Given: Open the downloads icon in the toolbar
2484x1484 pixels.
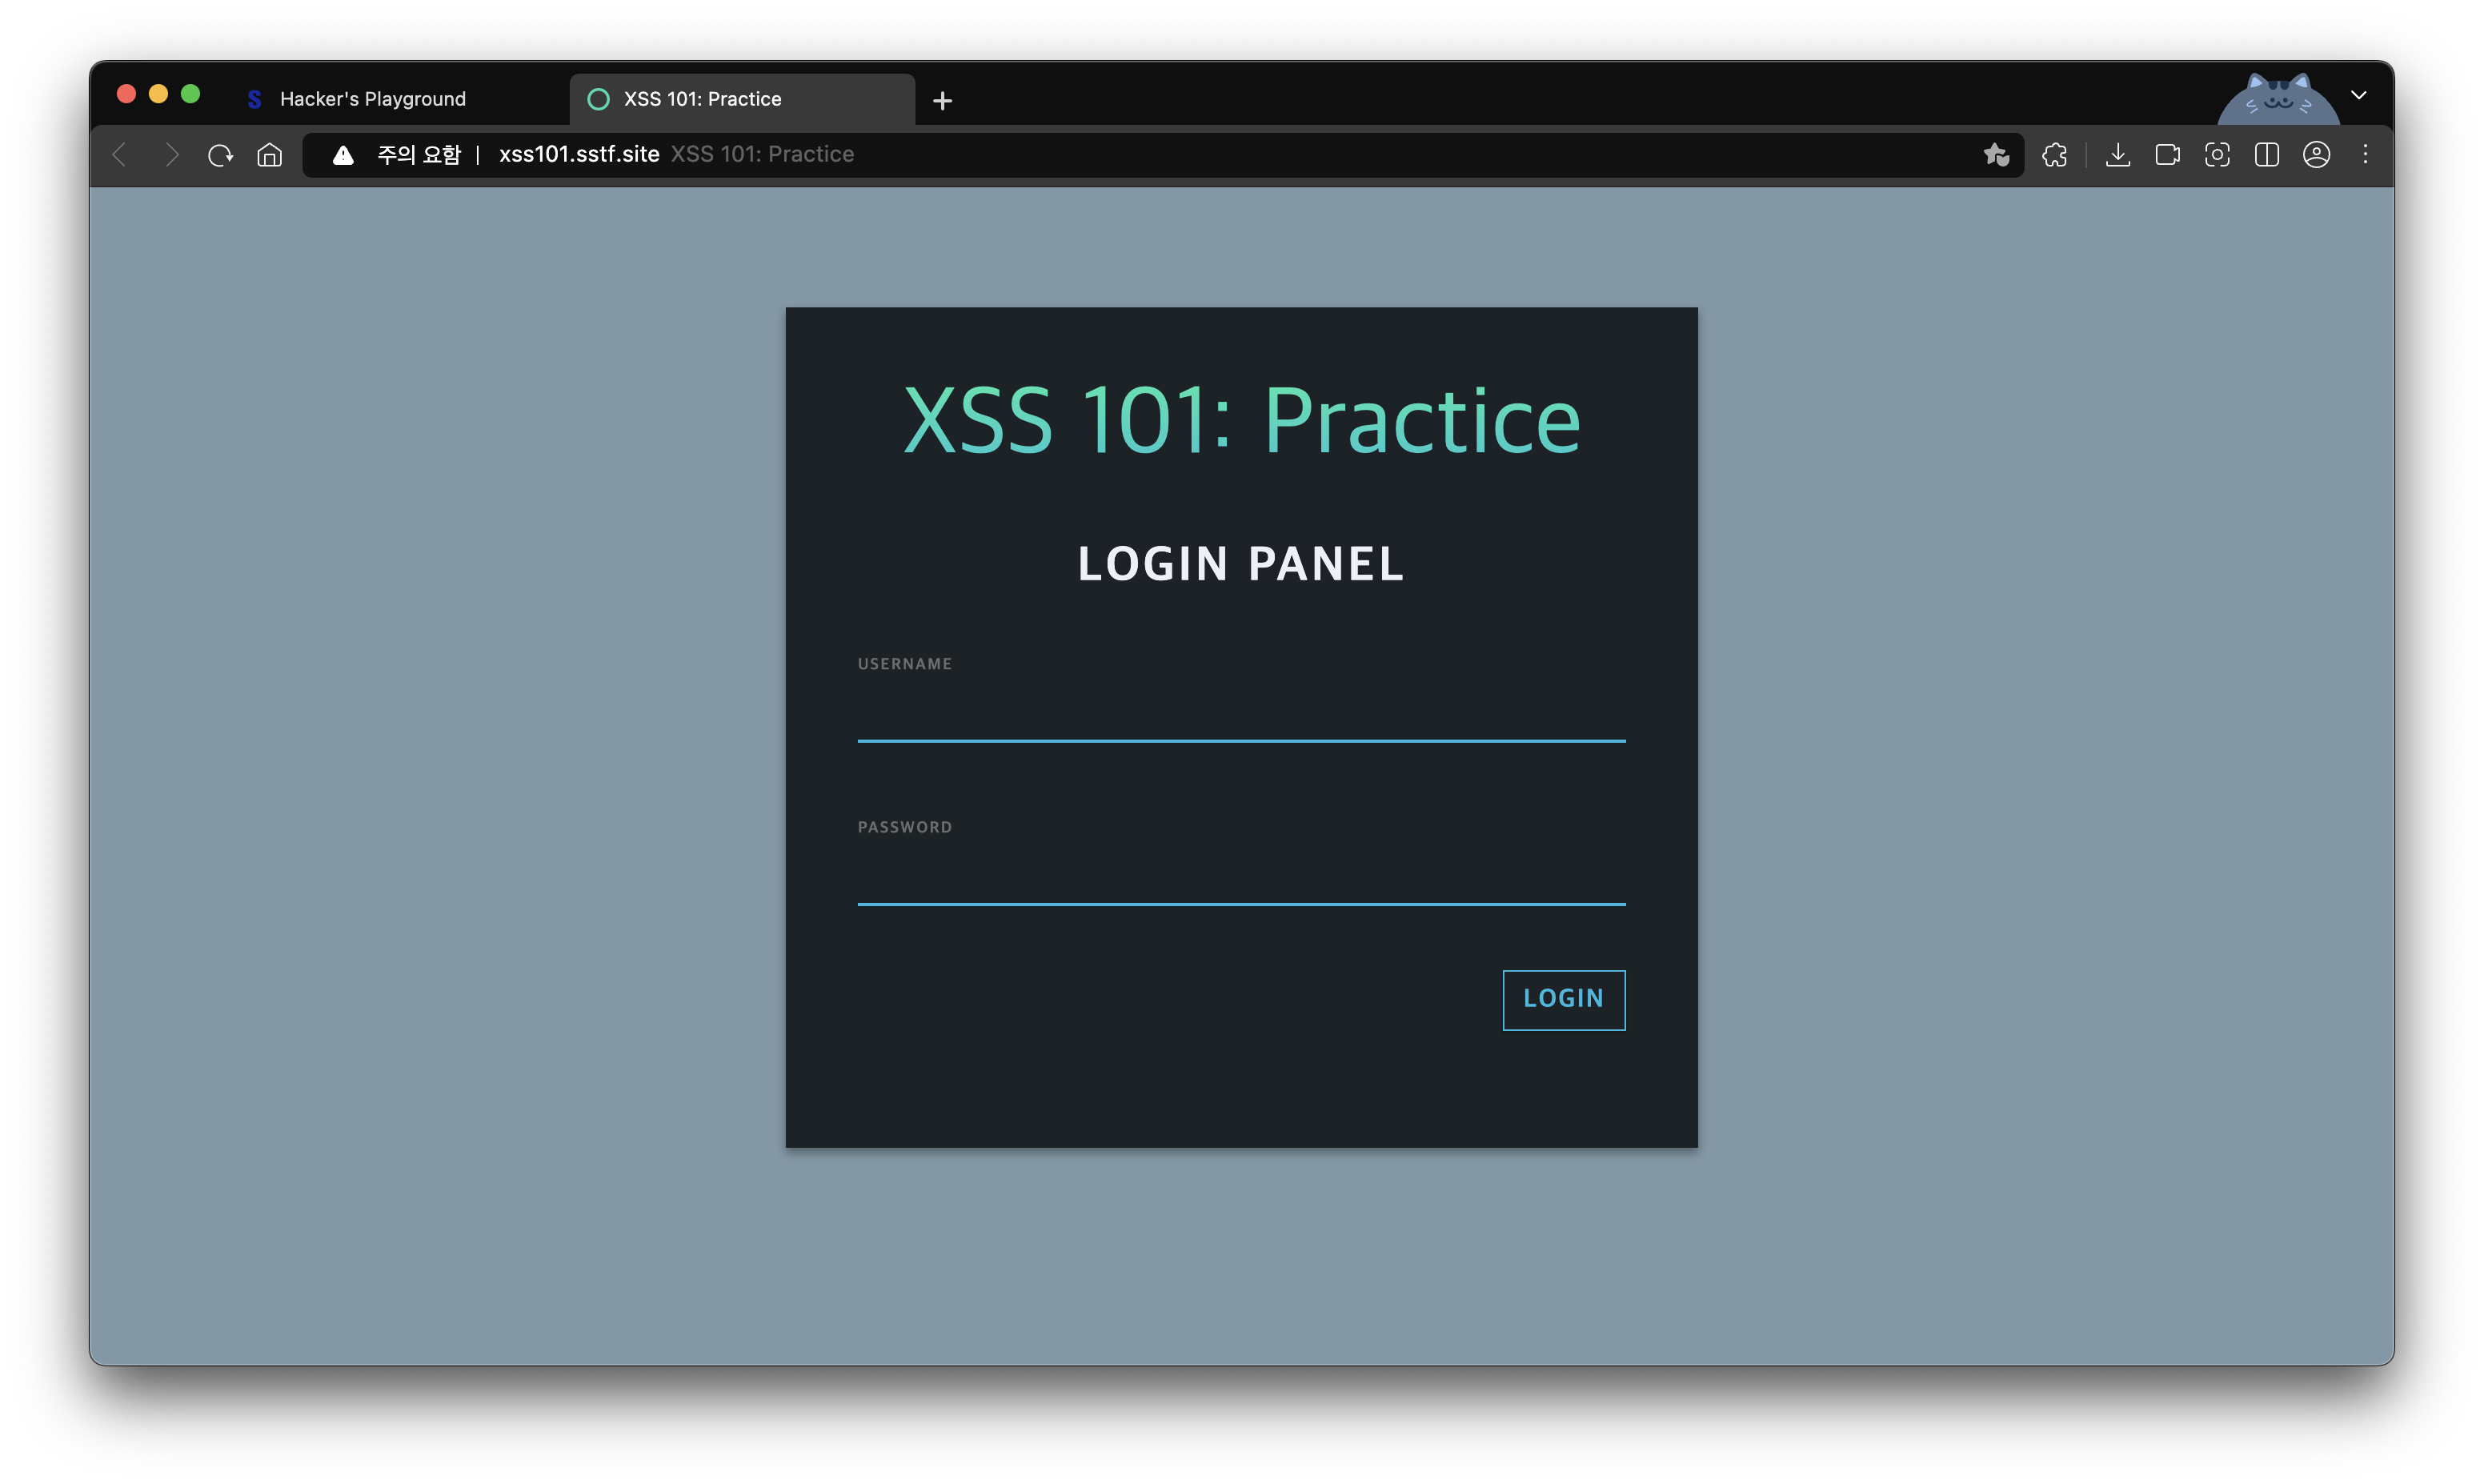Looking at the screenshot, I should pyautogui.click(x=2117, y=155).
